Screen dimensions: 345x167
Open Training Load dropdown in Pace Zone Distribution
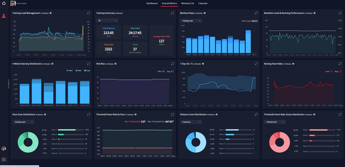[23, 122]
